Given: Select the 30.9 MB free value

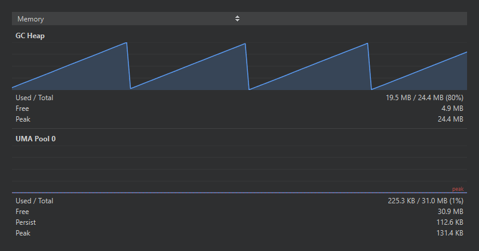Looking at the screenshot, I should click(x=450, y=211).
